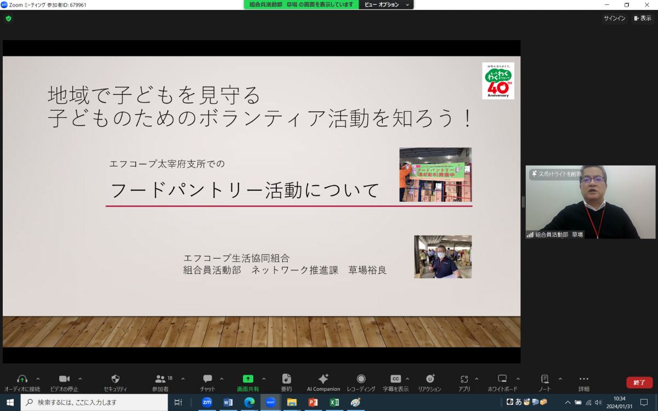Open the View Options (ビュー オプション) dropdown

tap(387, 4)
